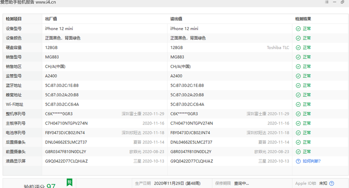Screen dimensions: 349x188
Task: Click the help icon next to Apple ID锁 未知
Action: coord(332,183)
